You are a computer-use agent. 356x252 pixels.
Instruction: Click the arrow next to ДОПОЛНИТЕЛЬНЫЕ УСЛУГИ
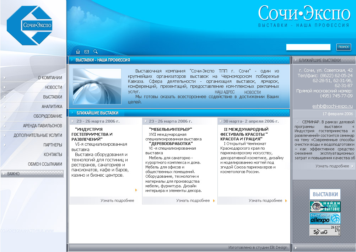click(5, 135)
